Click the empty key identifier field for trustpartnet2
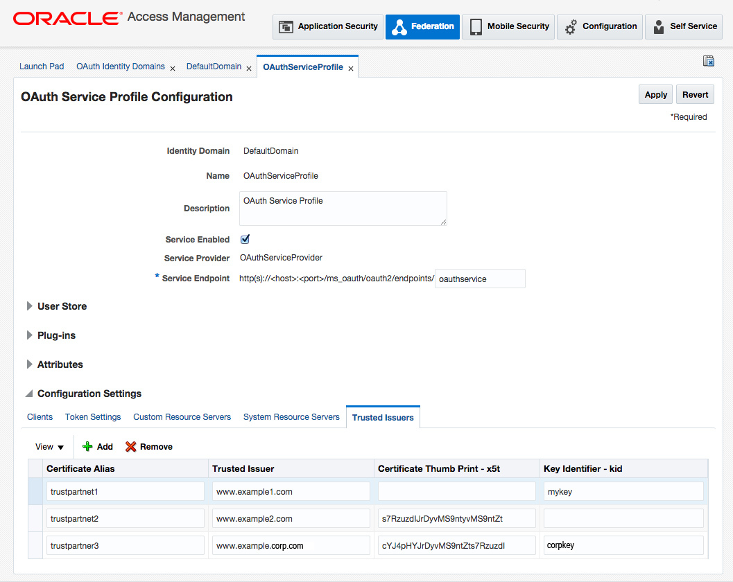733x582 pixels. (x=623, y=518)
